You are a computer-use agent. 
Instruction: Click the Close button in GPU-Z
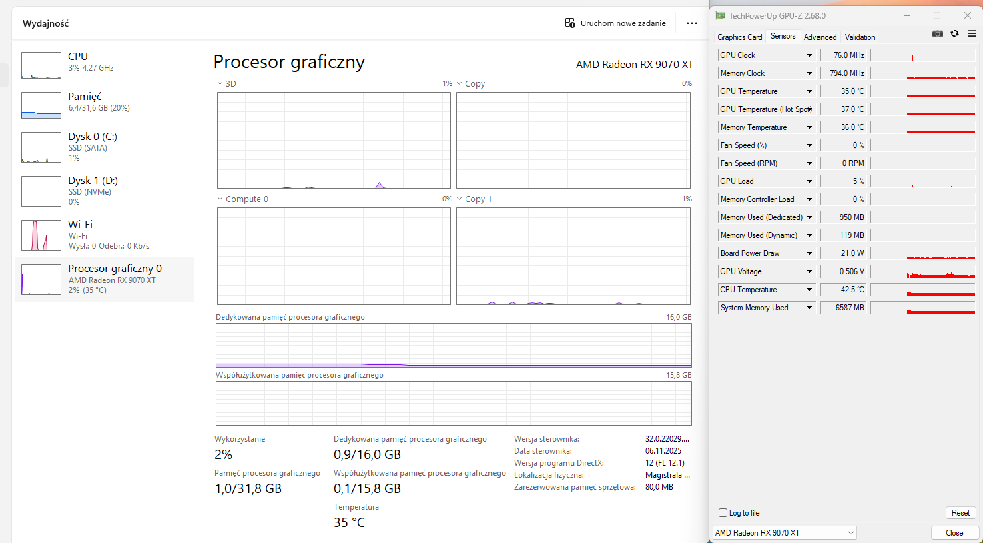[954, 533]
